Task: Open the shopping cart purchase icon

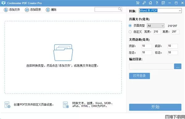Action: coord(138,3)
